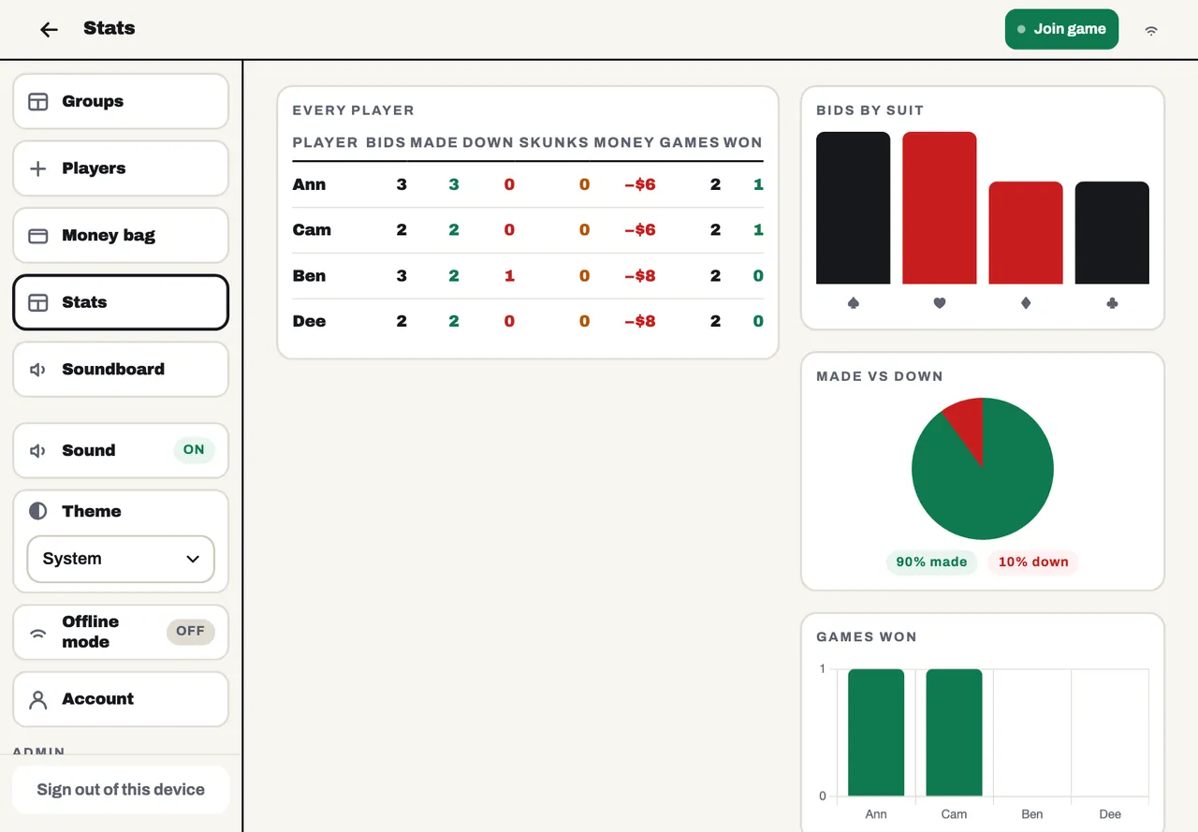Click the back arrow icon
Viewport: 1198px width, 832px height.
click(49, 30)
